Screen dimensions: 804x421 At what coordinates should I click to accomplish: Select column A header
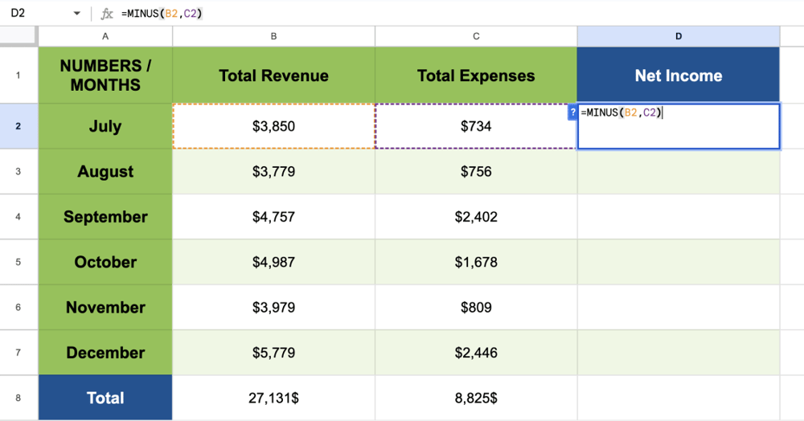click(x=105, y=36)
